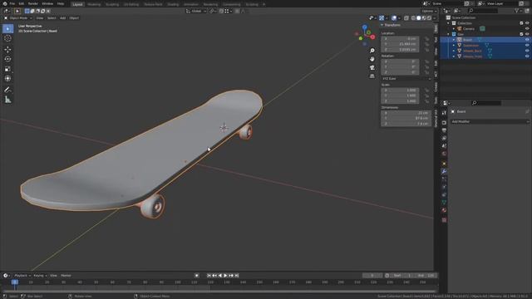Open the Add Modifier dropdown

coord(490,121)
